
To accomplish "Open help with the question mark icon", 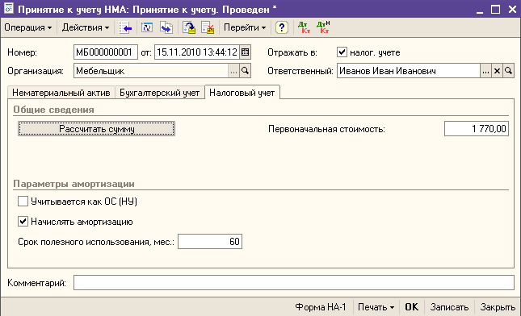I will tap(281, 27).
